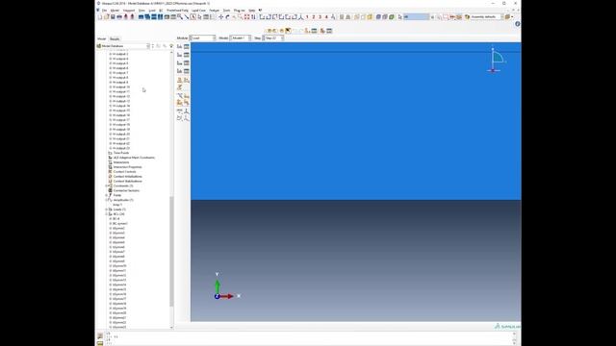Screen dimensions: 616x346
Task: Click the blue info icon at right
Action: click(x=518, y=24)
